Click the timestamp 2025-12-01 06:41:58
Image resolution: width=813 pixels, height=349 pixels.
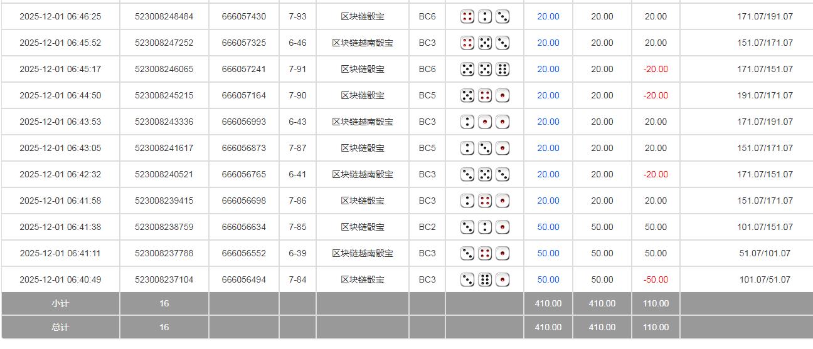[60, 201]
